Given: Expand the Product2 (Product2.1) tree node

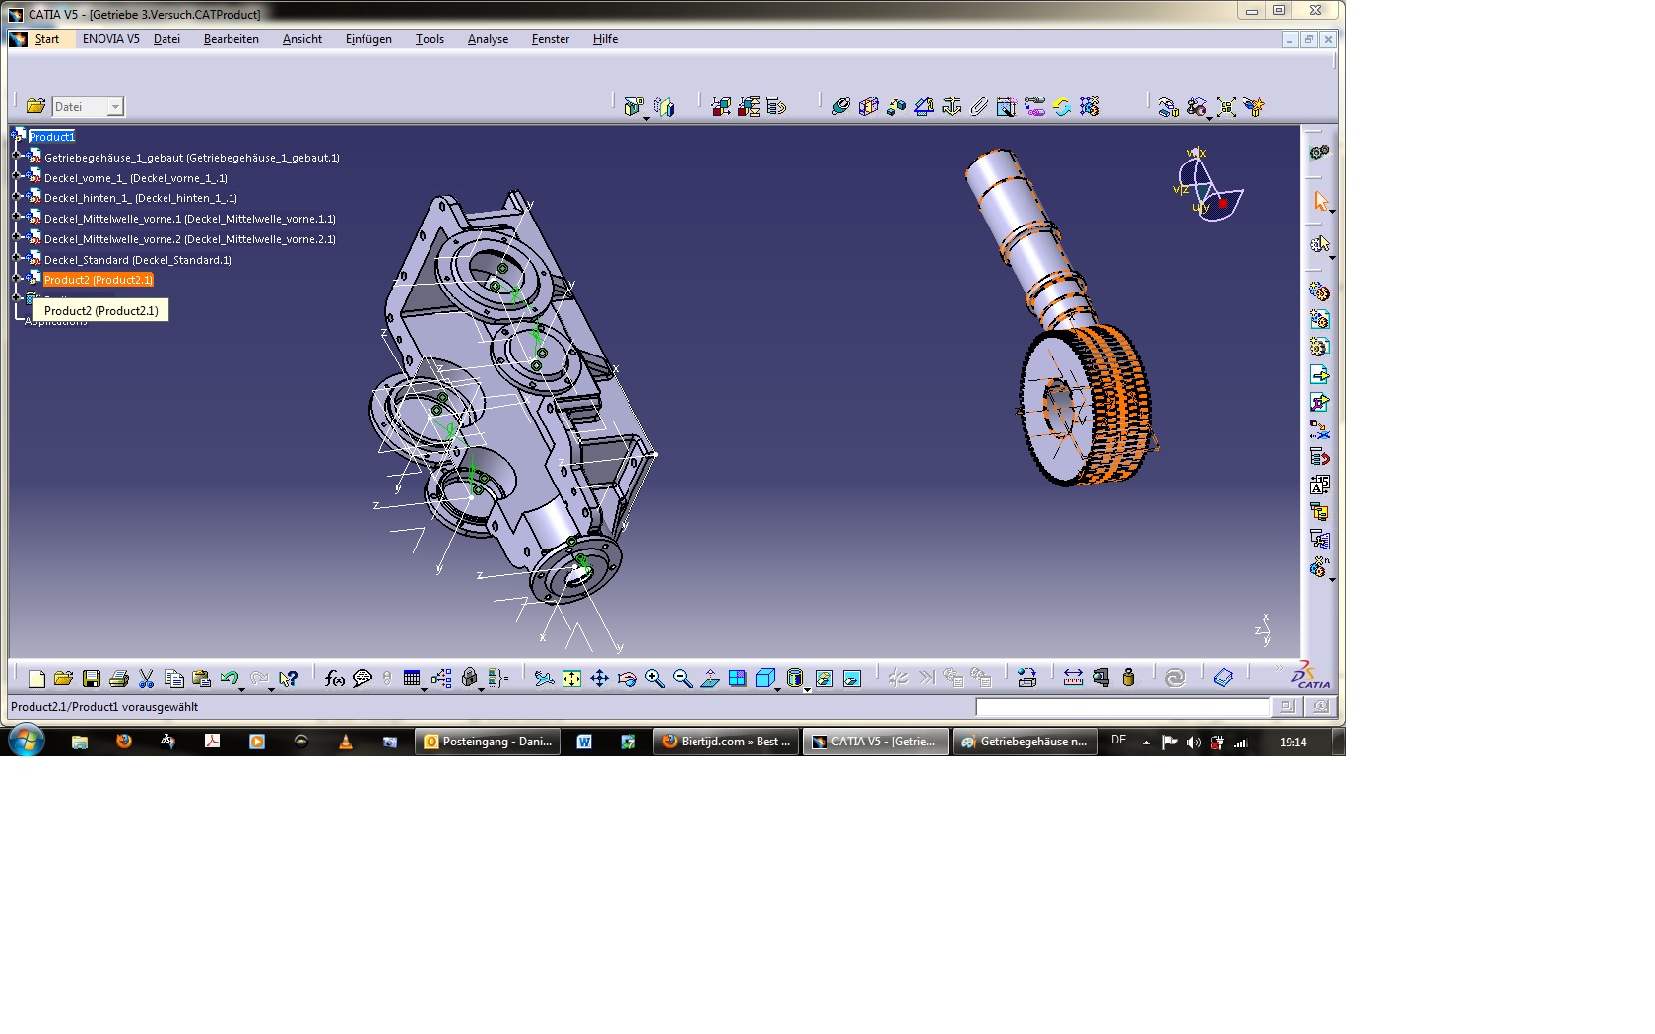Looking at the screenshot, I should (x=17, y=278).
